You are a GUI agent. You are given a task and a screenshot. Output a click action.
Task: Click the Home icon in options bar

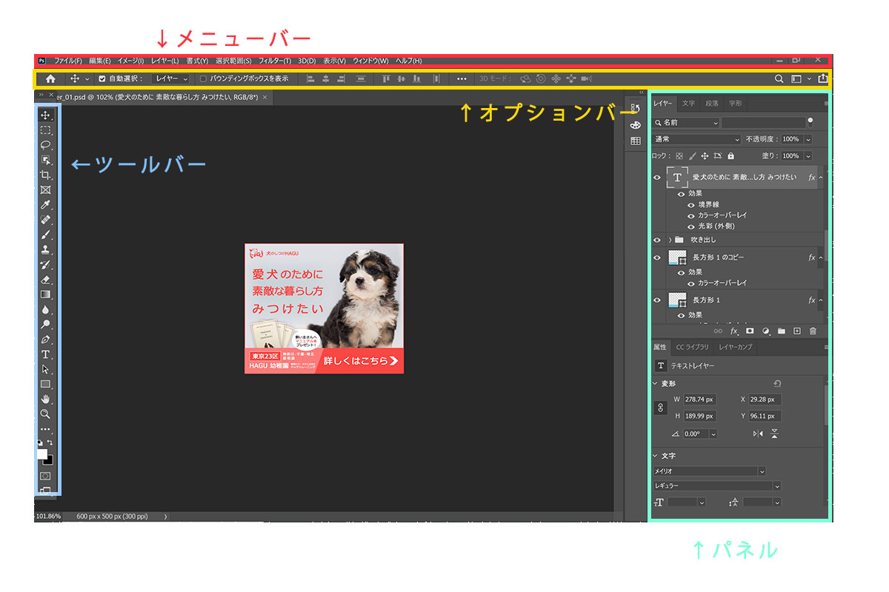[50, 78]
